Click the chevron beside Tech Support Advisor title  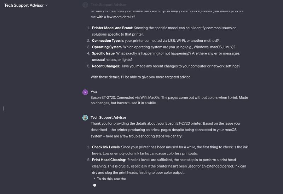tap(47, 5)
